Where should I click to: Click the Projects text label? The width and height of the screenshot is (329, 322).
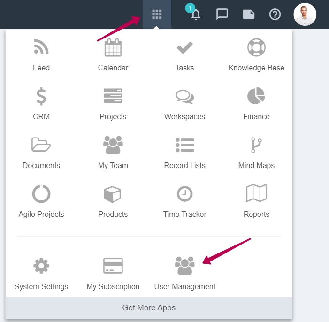click(x=113, y=117)
